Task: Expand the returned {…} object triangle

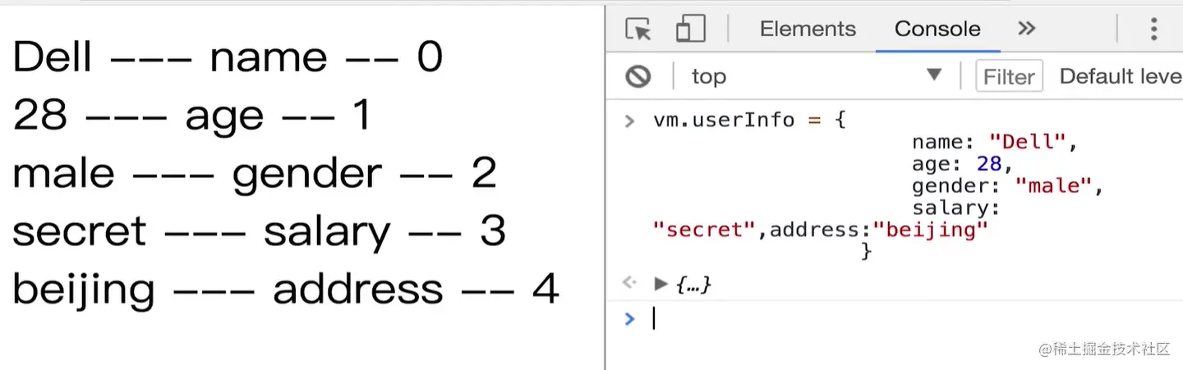Action: point(661,284)
